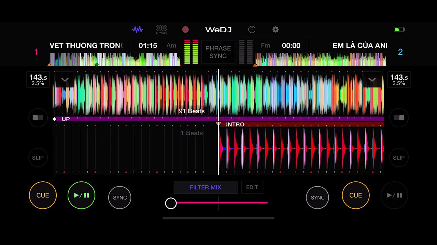Click deck 1 key Am
This screenshot has width=437, height=245.
point(171,46)
